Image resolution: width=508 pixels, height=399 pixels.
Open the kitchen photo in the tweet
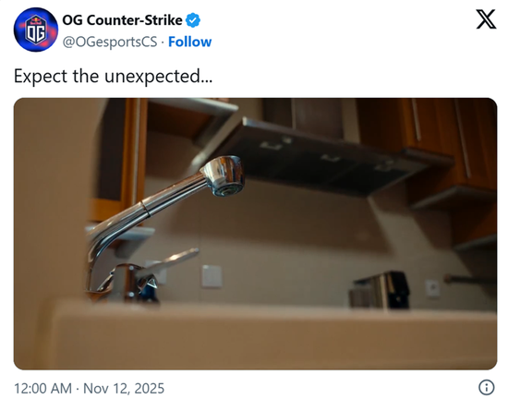(255, 234)
